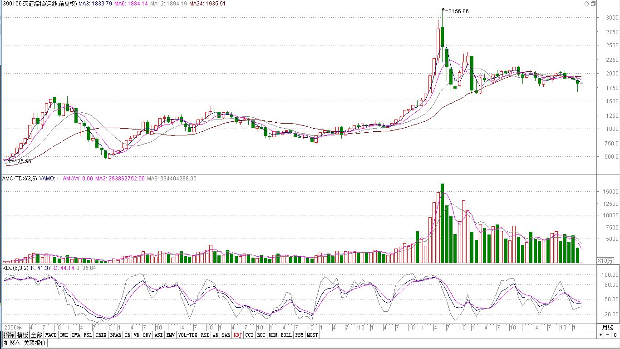The image size is (620, 349).
Task: Switch to the 模板 tab
Action: pos(23,335)
